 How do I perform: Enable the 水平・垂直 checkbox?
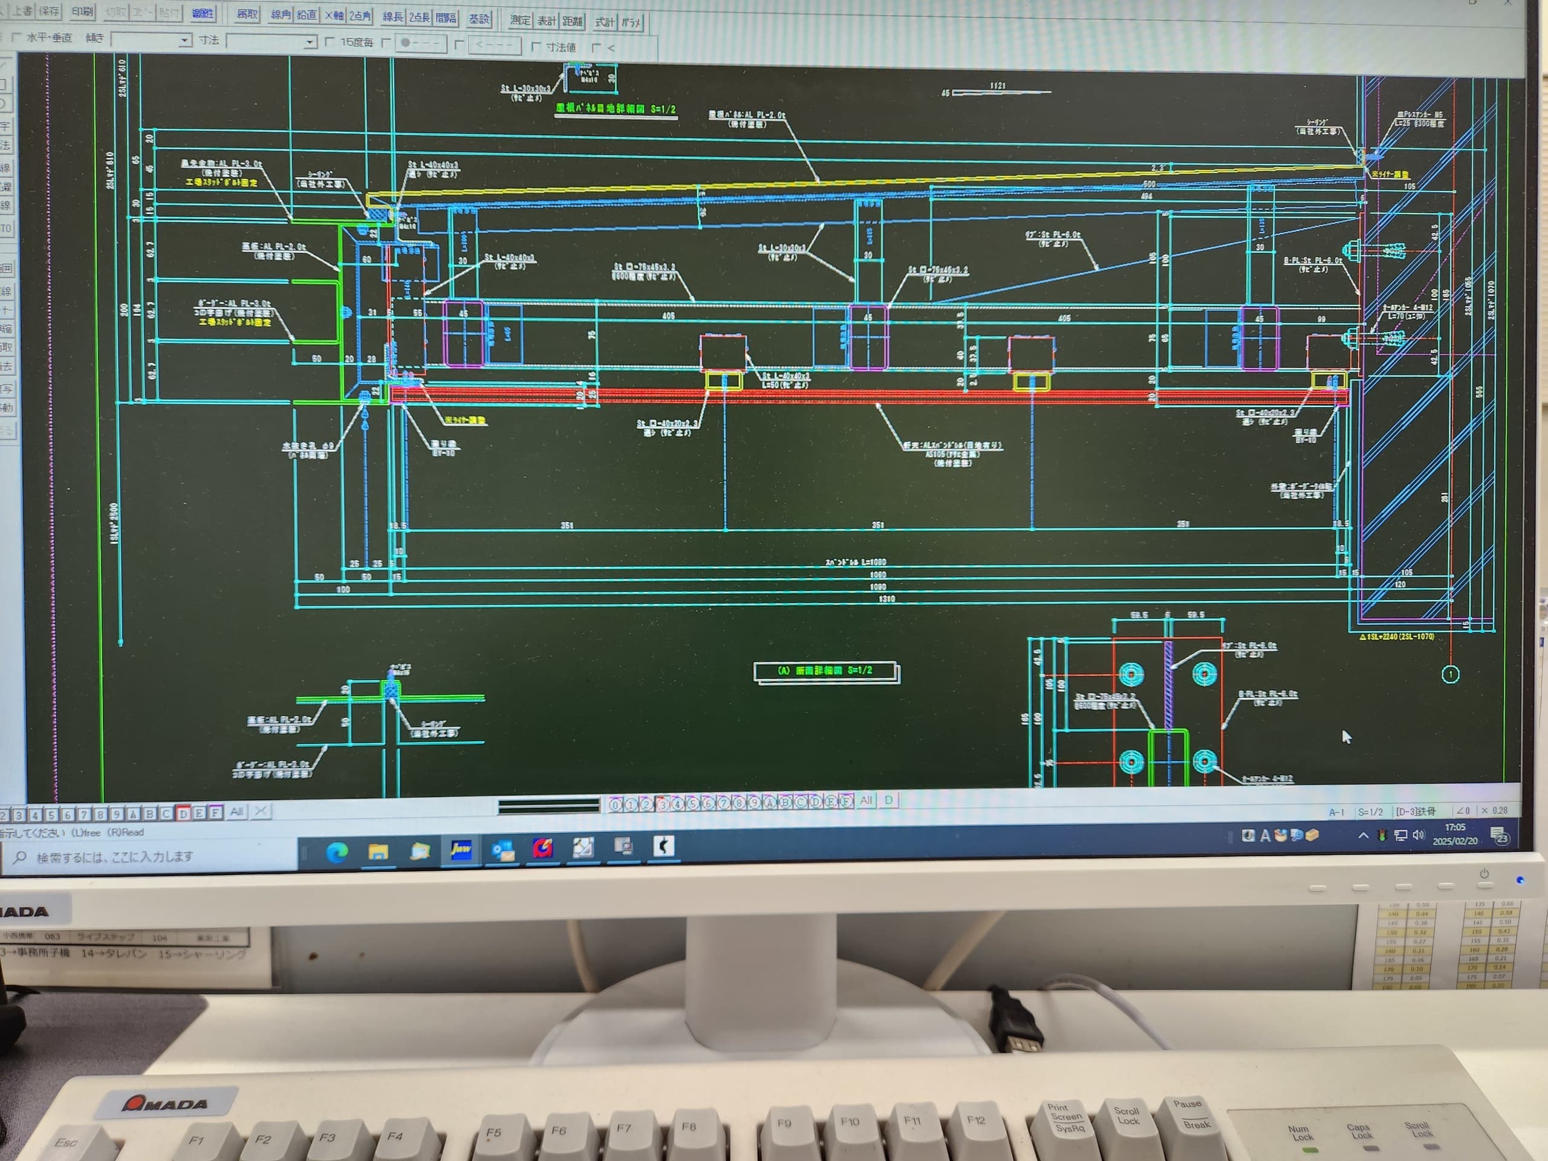click(x=17, y=37)
